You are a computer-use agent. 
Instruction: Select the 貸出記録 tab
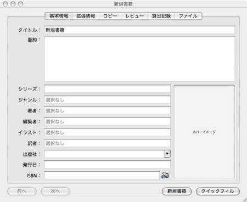point(161,16)
